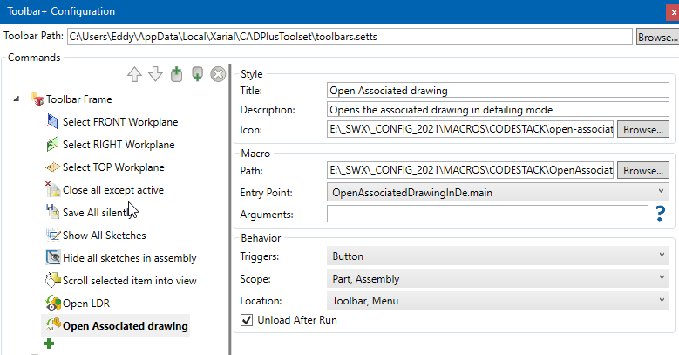Select 'Scroll selected item into view' label
Image resolution: width=679 pixels, height=355 pixels.
click(130, 281)
